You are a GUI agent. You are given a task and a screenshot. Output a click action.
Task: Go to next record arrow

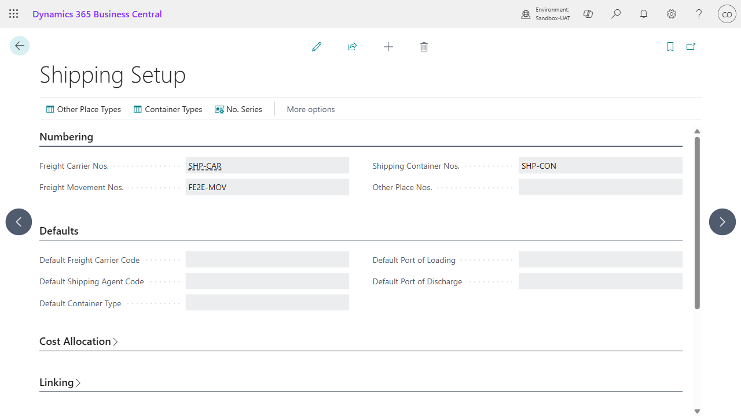722,222
